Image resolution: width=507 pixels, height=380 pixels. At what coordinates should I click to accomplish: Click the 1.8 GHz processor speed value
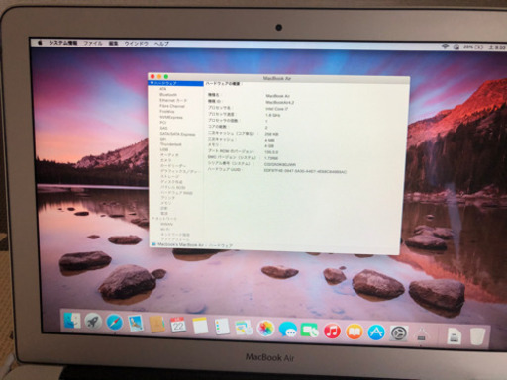[x=272, y=115]
